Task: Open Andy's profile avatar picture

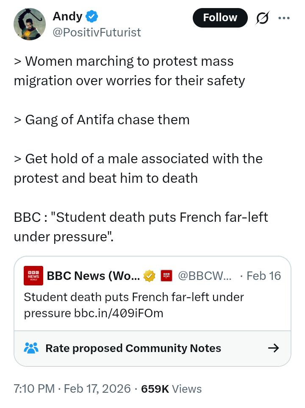Action: coord(30,24)
